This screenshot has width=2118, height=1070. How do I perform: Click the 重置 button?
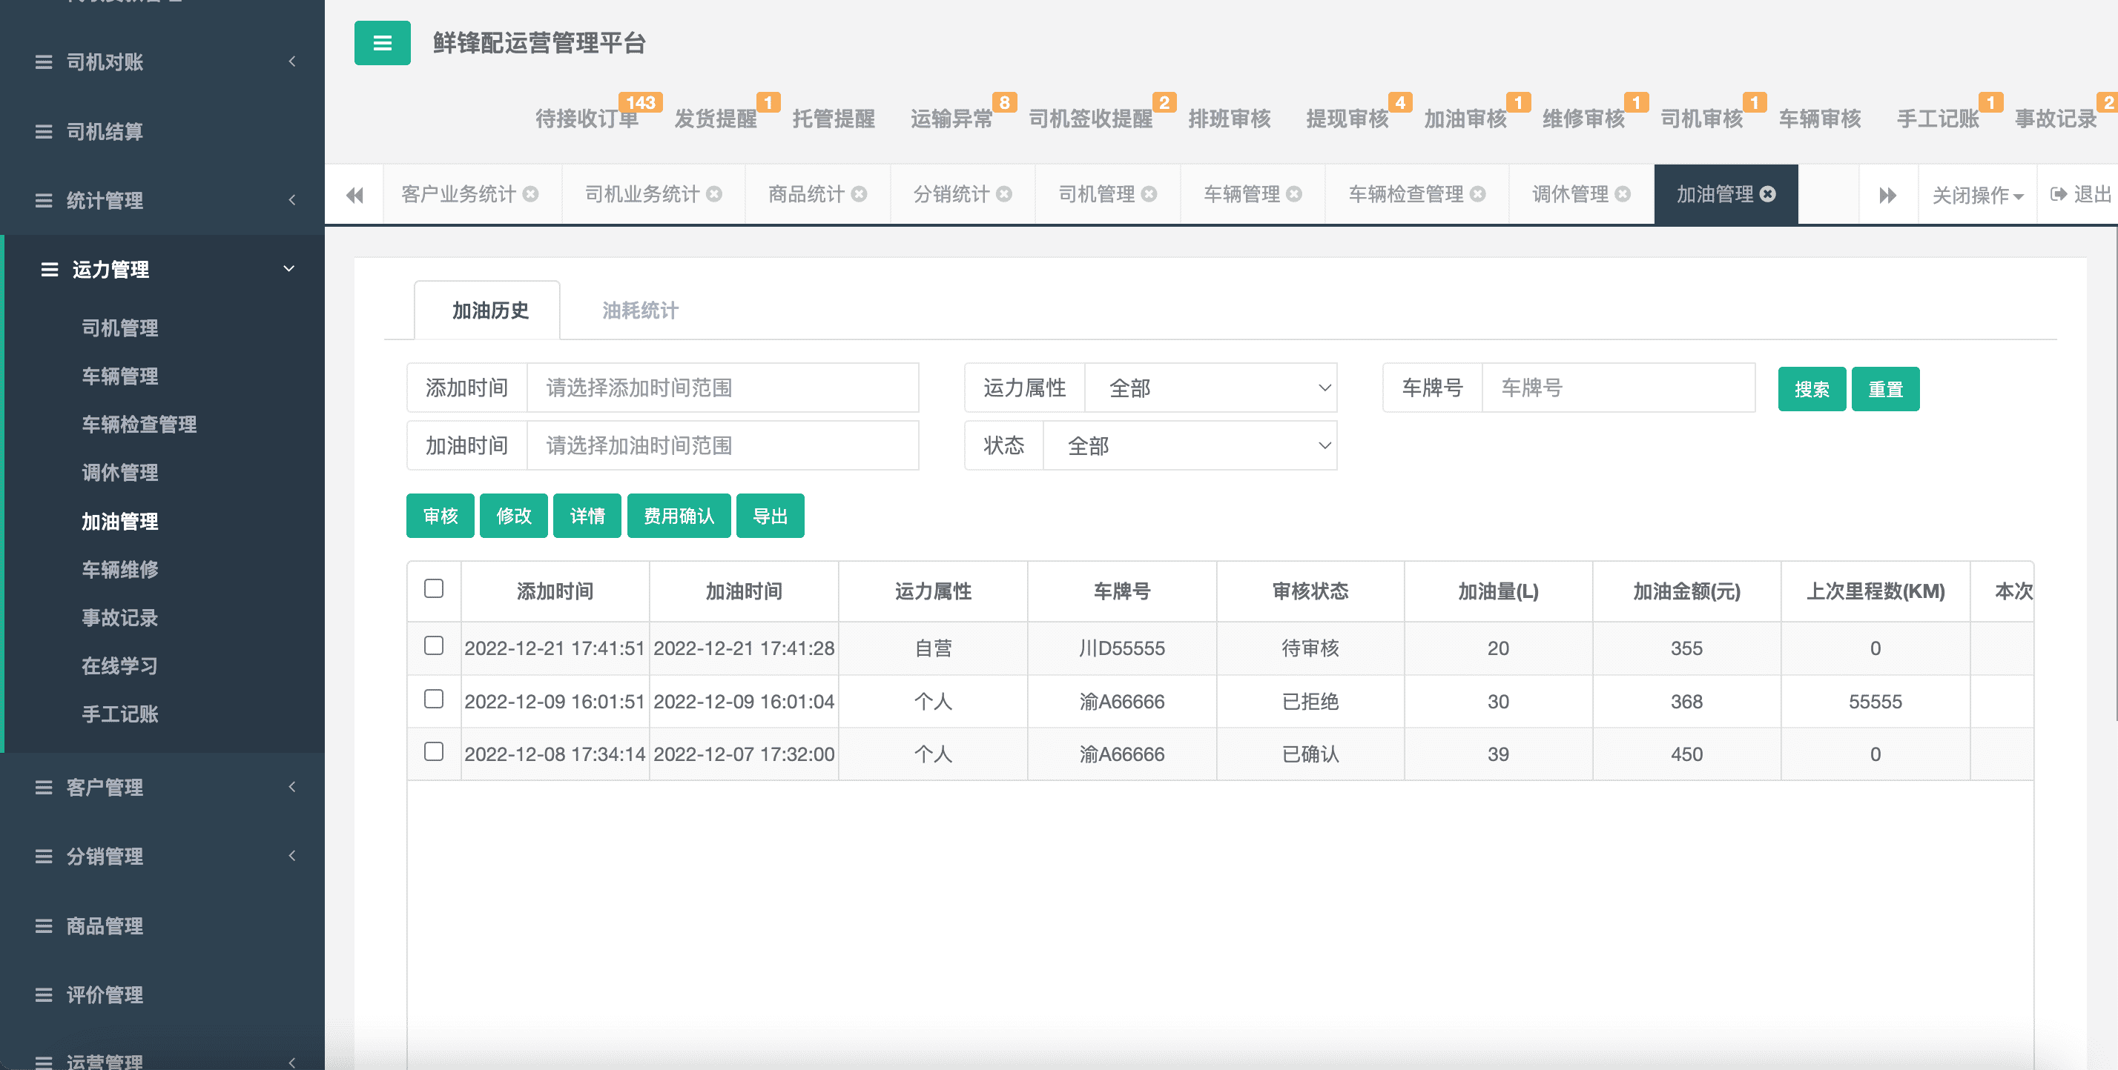pyautogui.click(x=1885, y=389)
